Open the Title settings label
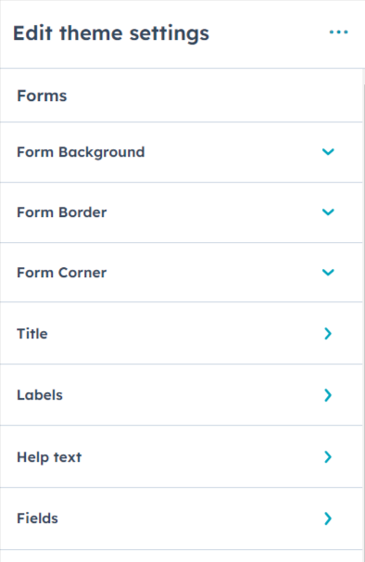The image size is (365, 562). pyautogui.click(x=32, y=334)
